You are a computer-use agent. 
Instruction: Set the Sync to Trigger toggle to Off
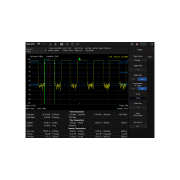coord(142,89)
